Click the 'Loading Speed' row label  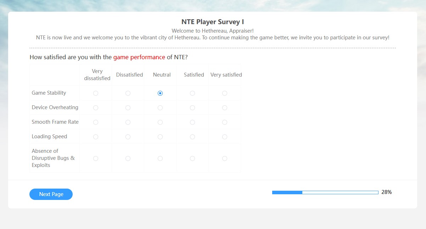(x=49, y=136)
